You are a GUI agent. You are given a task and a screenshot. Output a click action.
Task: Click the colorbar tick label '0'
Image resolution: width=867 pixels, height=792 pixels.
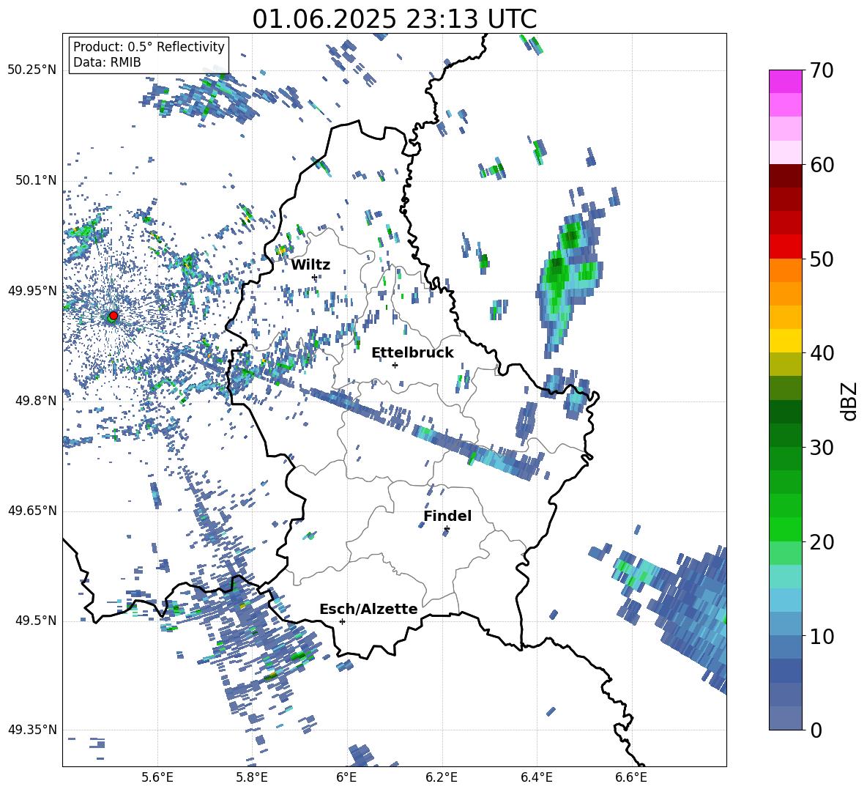click(x=816, y=730)
